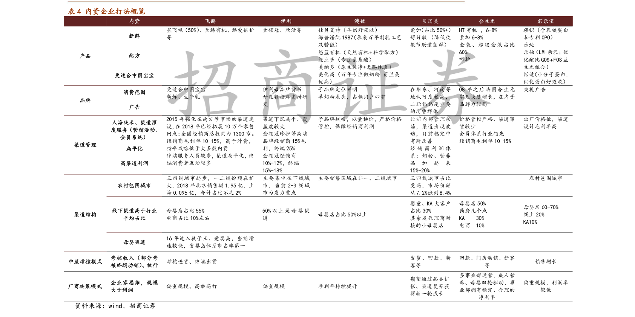Click the 金领冠、欣活等 cell
This screenshot has height=317, width=635.
[x=282, y=30]
